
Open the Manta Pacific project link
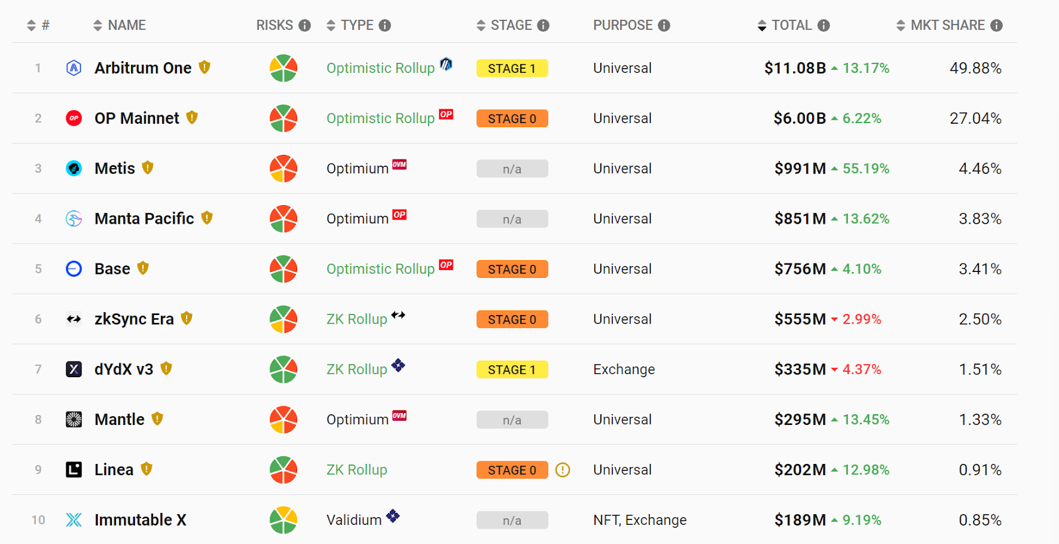click(x=144, y=219)
